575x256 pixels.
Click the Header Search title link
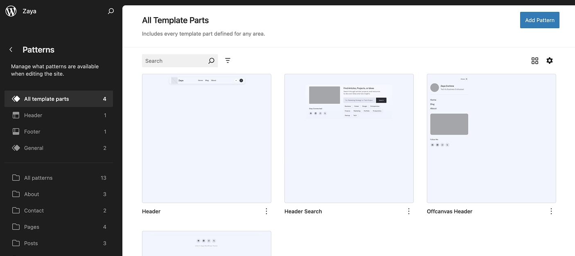click(303, 211)
